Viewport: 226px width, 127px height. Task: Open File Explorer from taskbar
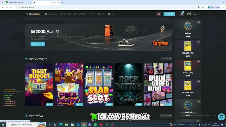[67, 125]
